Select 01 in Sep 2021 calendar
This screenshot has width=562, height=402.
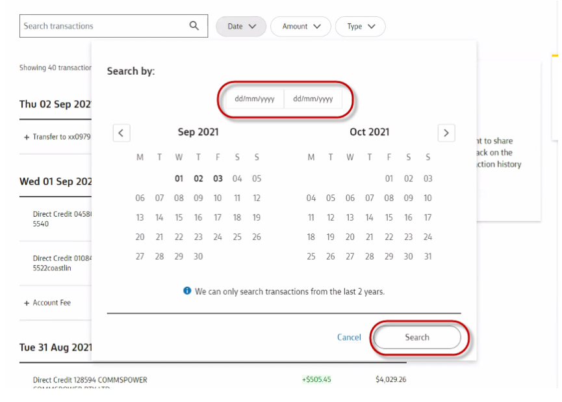click(179, 179)
